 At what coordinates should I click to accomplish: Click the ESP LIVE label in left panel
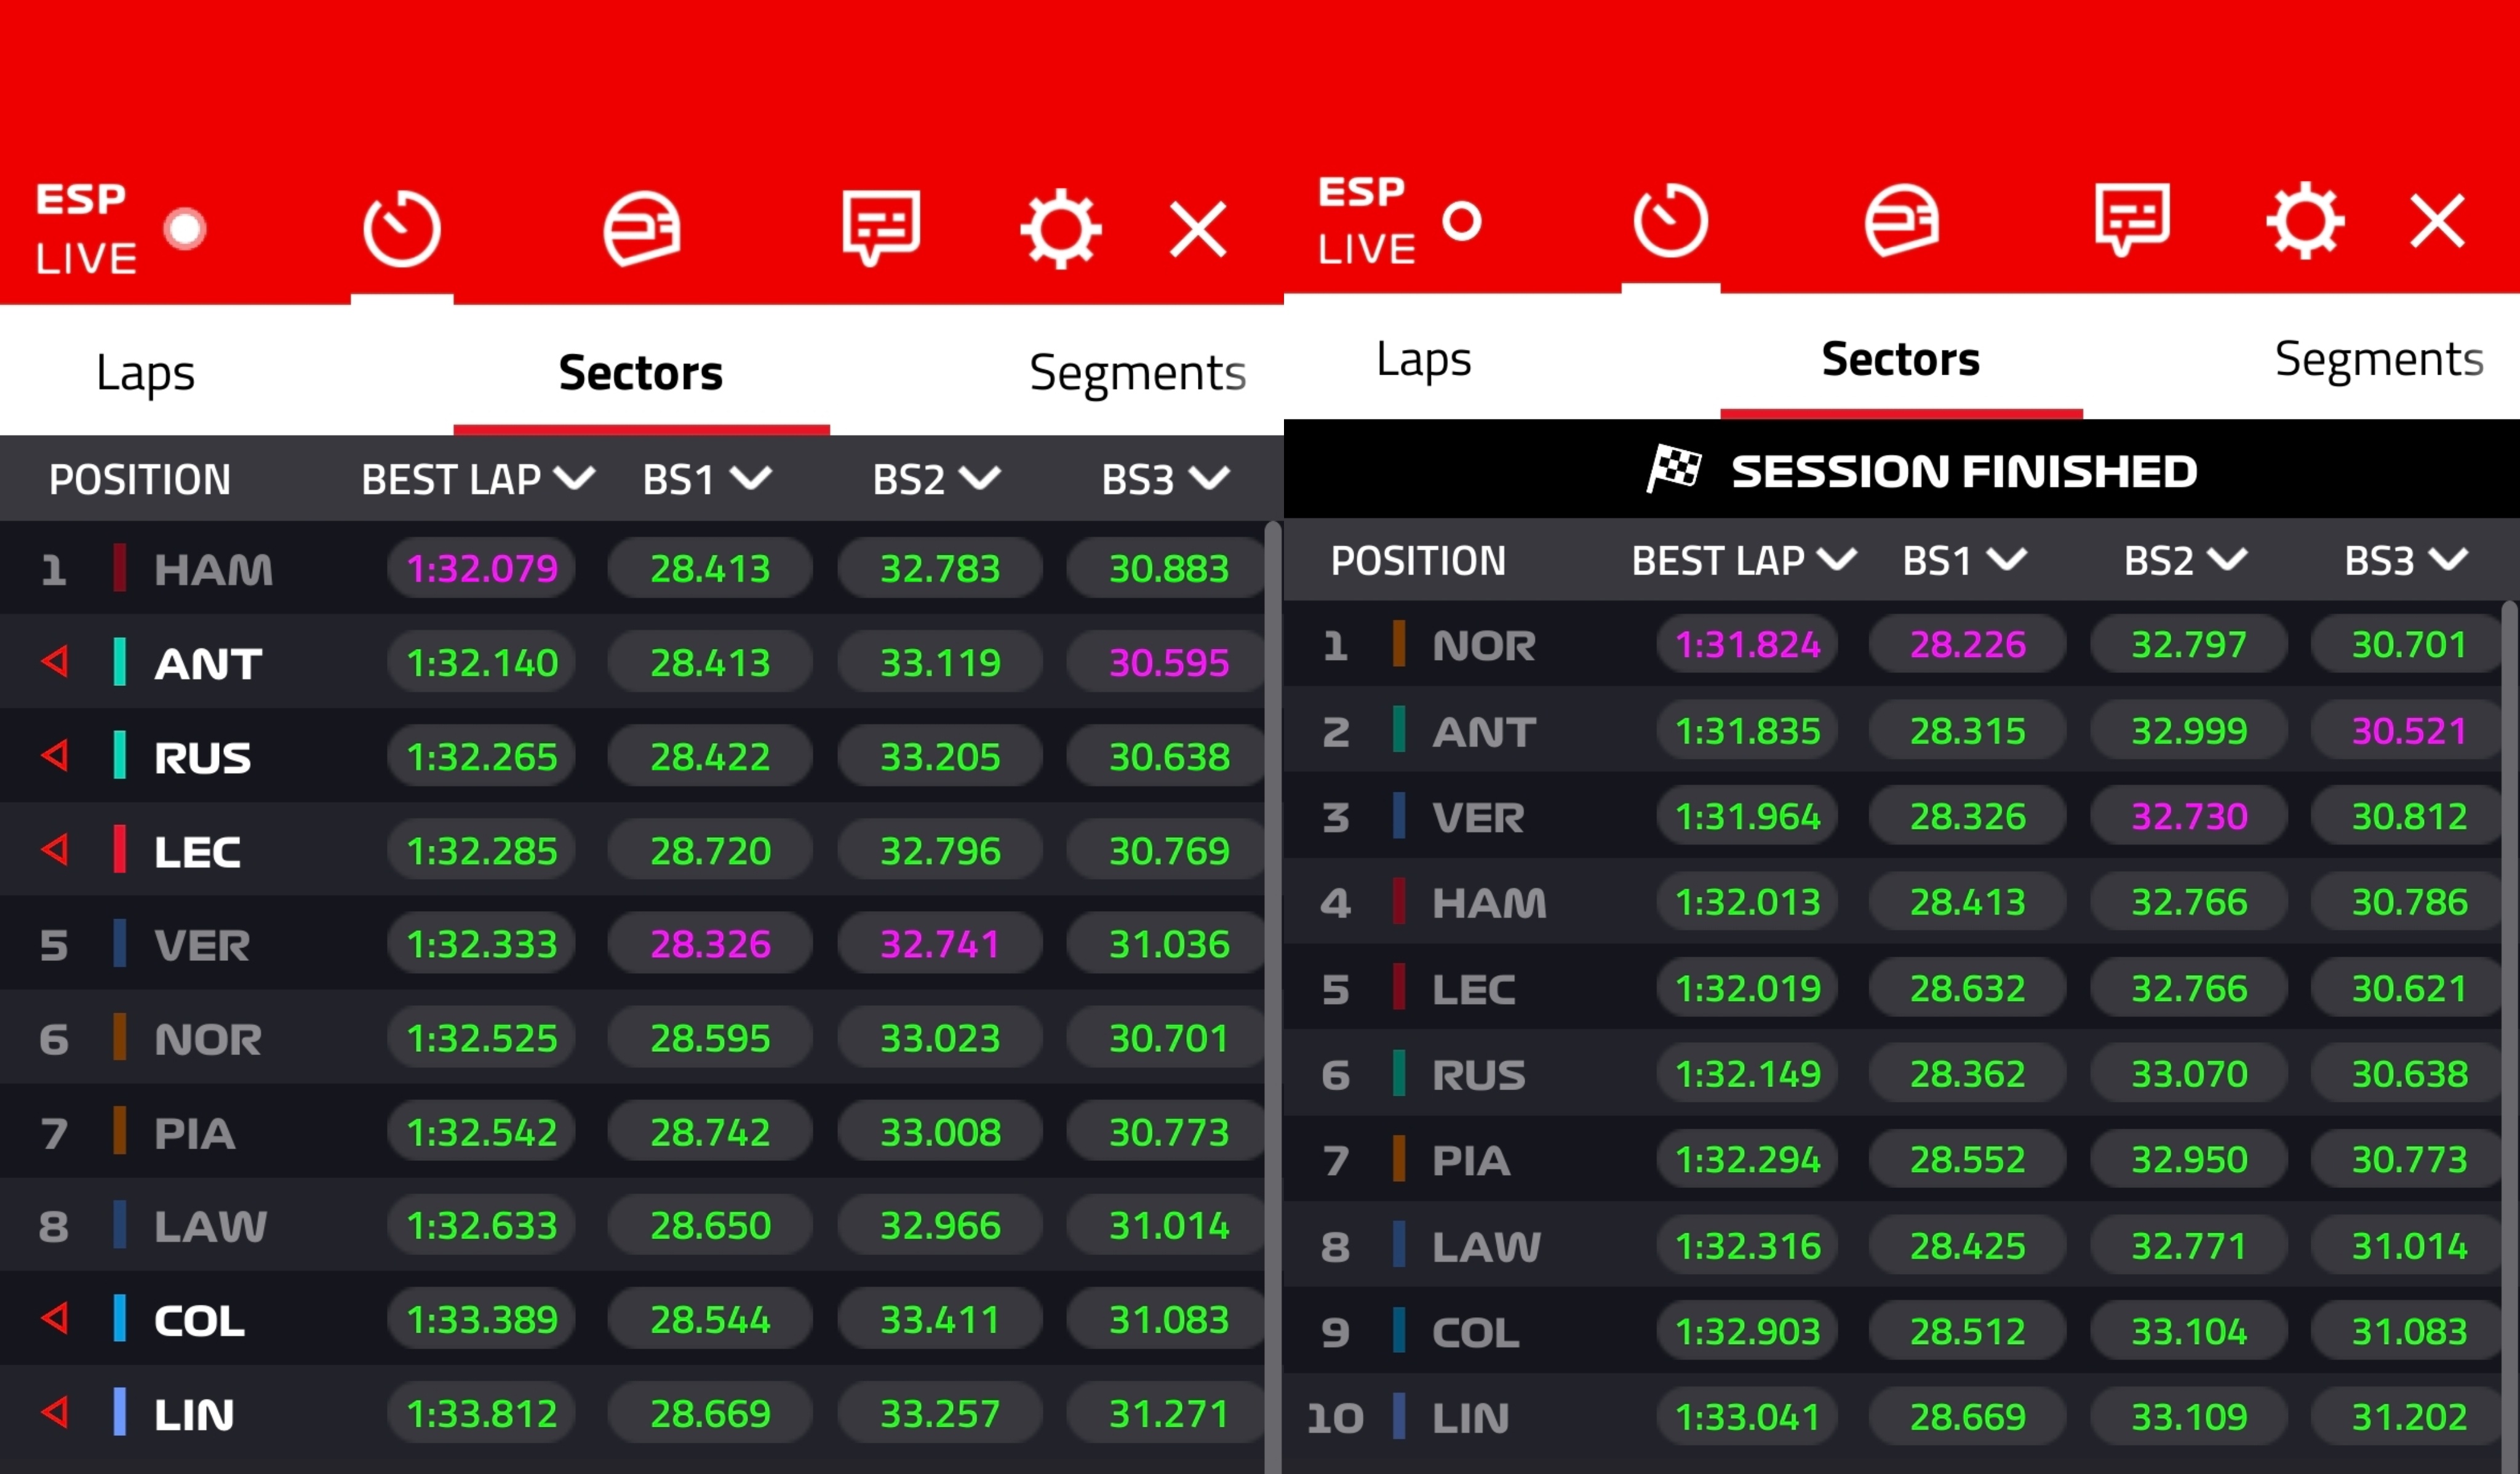coord(86,229)
